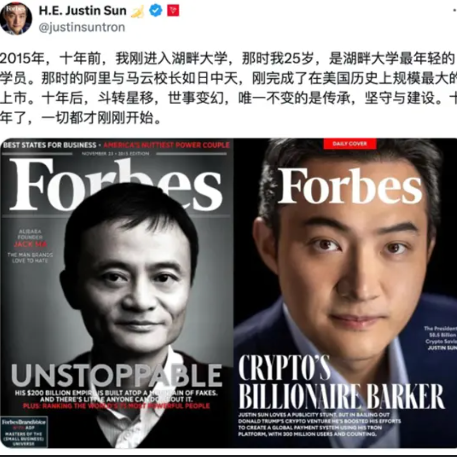Click the JUSTIN SUN caption on right cover

pyautogui.click(x=442, y=348)
